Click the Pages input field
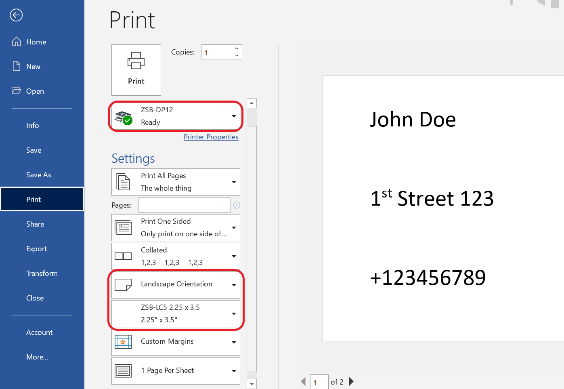 184,205
